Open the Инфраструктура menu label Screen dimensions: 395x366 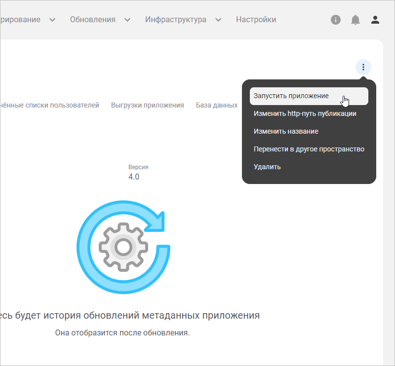175,20
